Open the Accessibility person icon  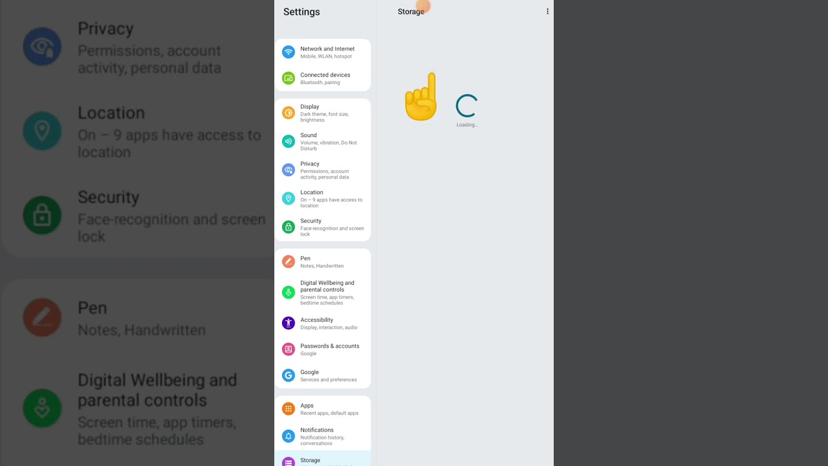(289, 323)
